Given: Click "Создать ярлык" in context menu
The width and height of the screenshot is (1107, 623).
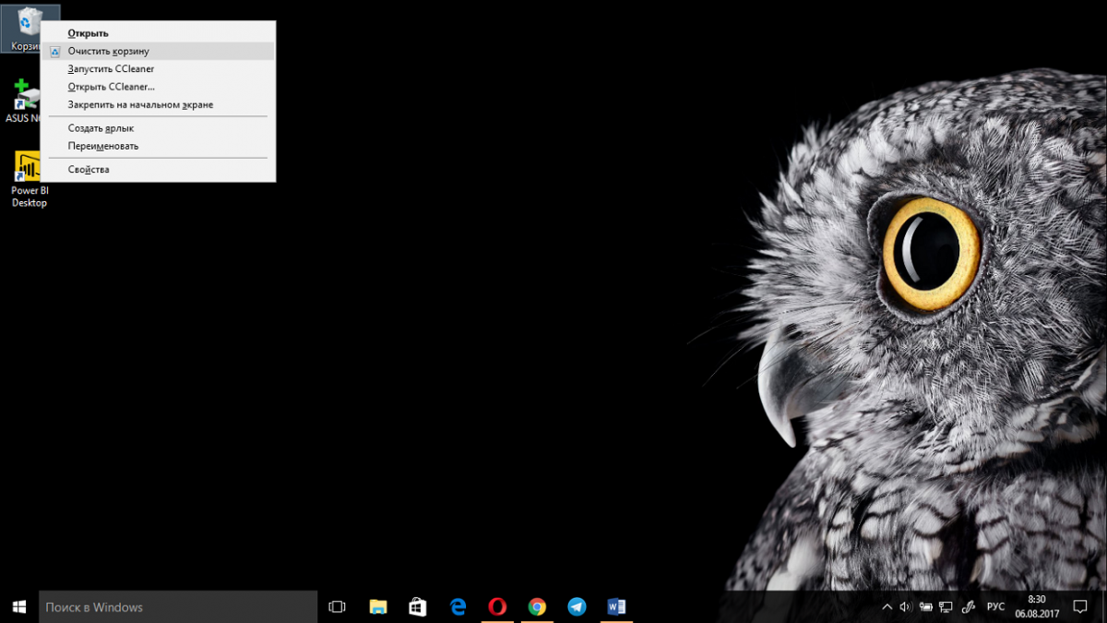Looking at the screenshot, I should 101,128.
